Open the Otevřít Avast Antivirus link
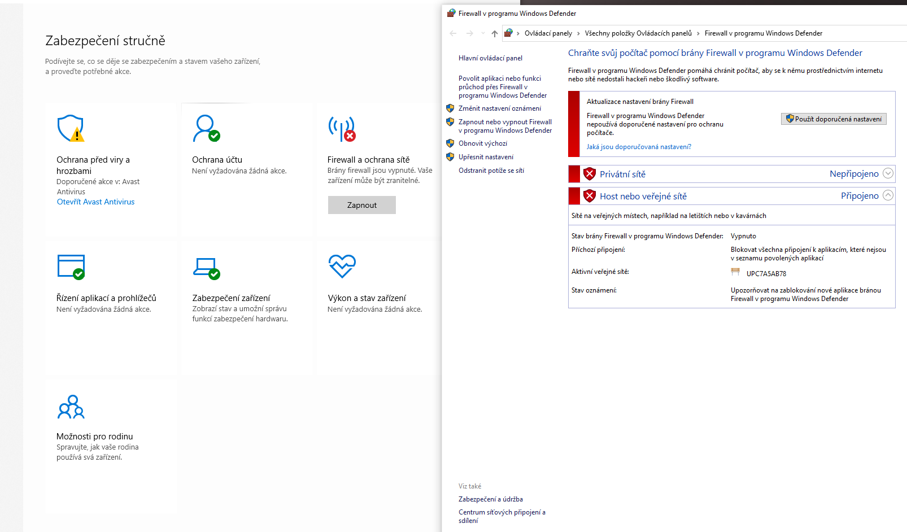Viewport: 907px width, 532px height. [96, 202]
